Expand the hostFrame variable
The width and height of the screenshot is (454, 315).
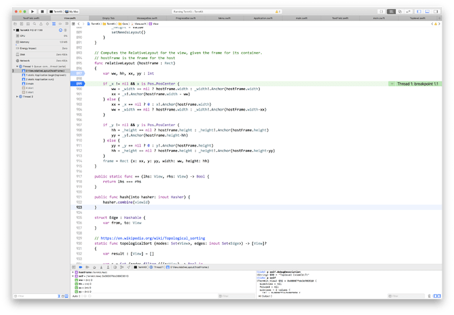pos(73,272)
